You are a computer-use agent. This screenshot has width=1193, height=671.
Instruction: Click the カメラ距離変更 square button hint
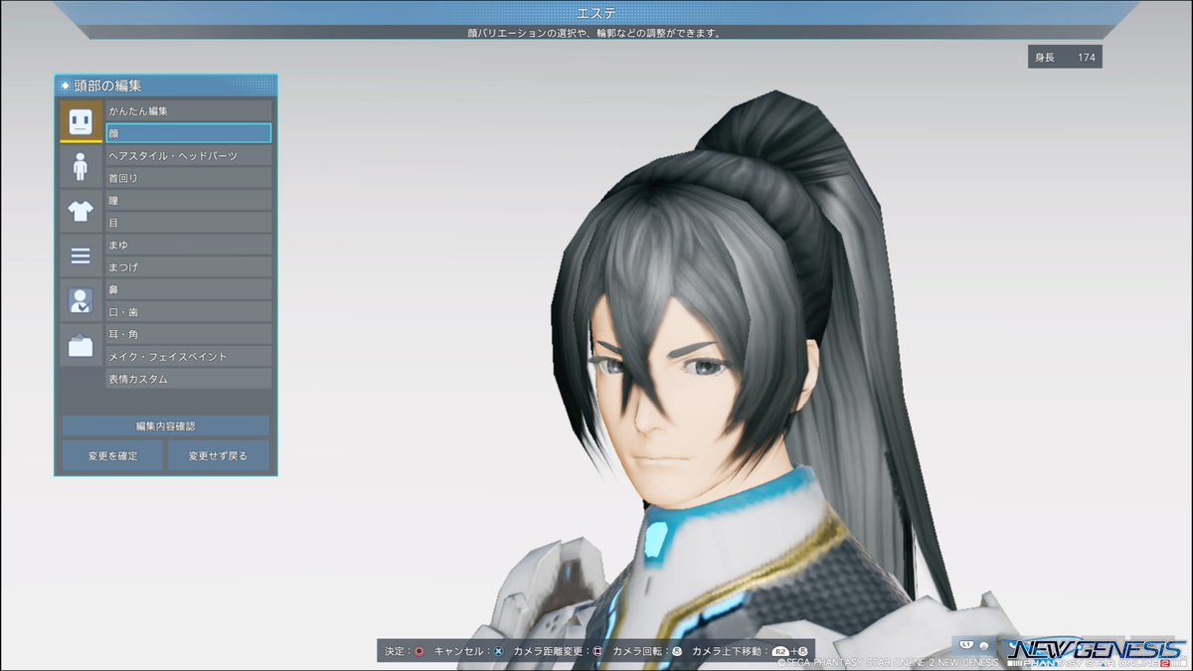[597, 651]
